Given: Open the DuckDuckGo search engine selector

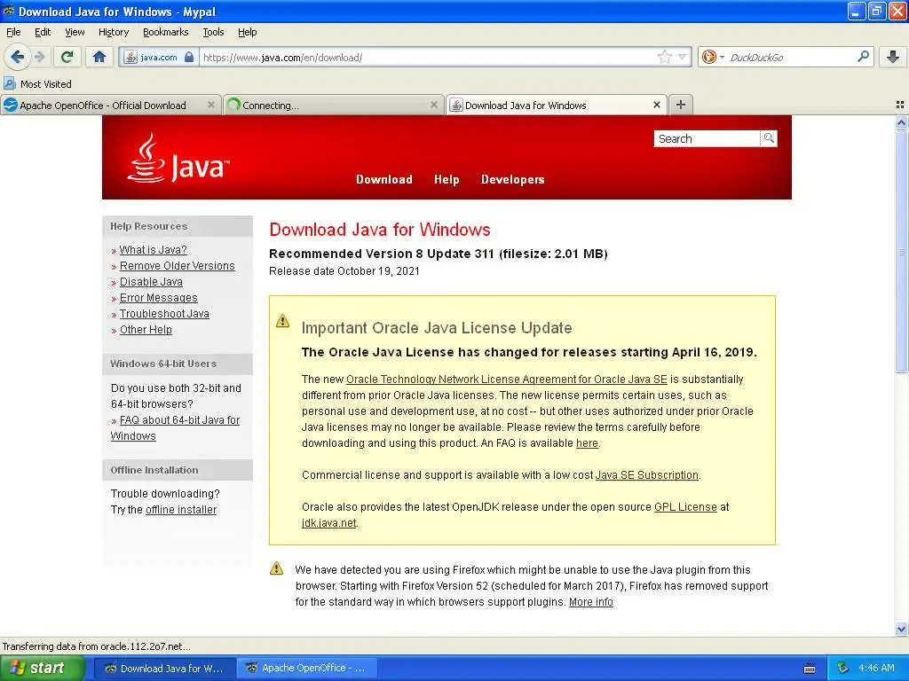Looking at the screenshot, I should [713, 57].
